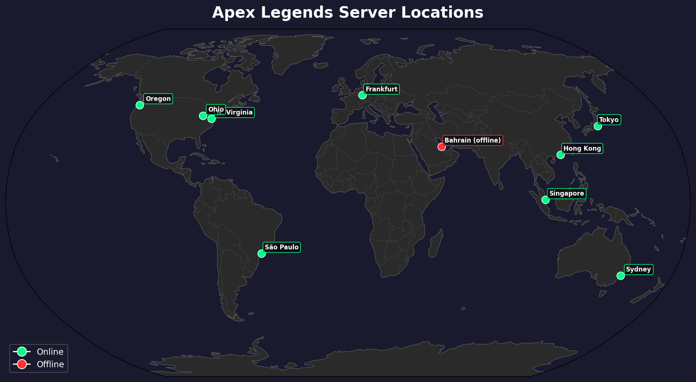Viewport: 696px width, 382px height.
Task: Click the São Paulo server marker
Action: click(x=261, y=253)
